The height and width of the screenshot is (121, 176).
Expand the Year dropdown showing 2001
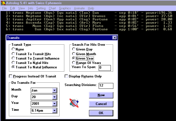coord(54,104)
